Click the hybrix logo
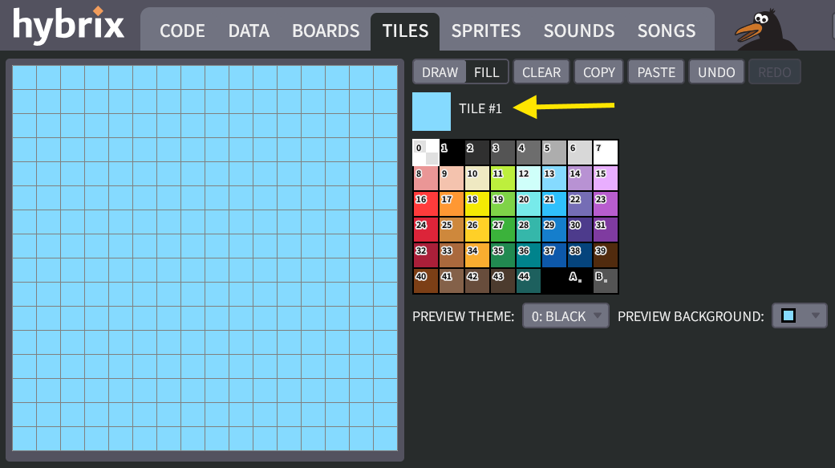This screenshot has width=835, height=468. pos(67,26)
